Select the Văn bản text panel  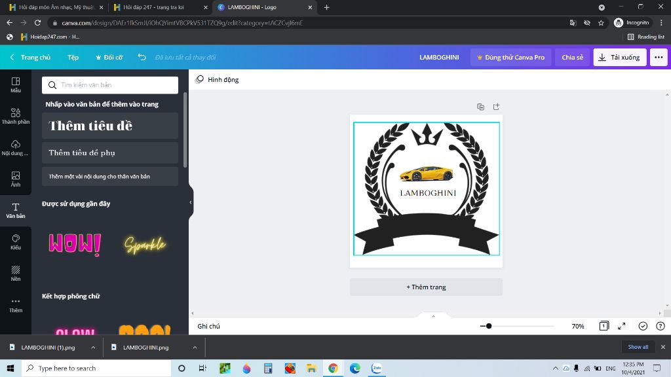pyautogui.click(x=16, y=211)
